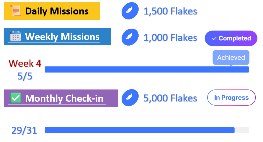Click the unfilled end of the monthly progress bar
This screenshot has height=142, width=263.
[x=242, y=130]
